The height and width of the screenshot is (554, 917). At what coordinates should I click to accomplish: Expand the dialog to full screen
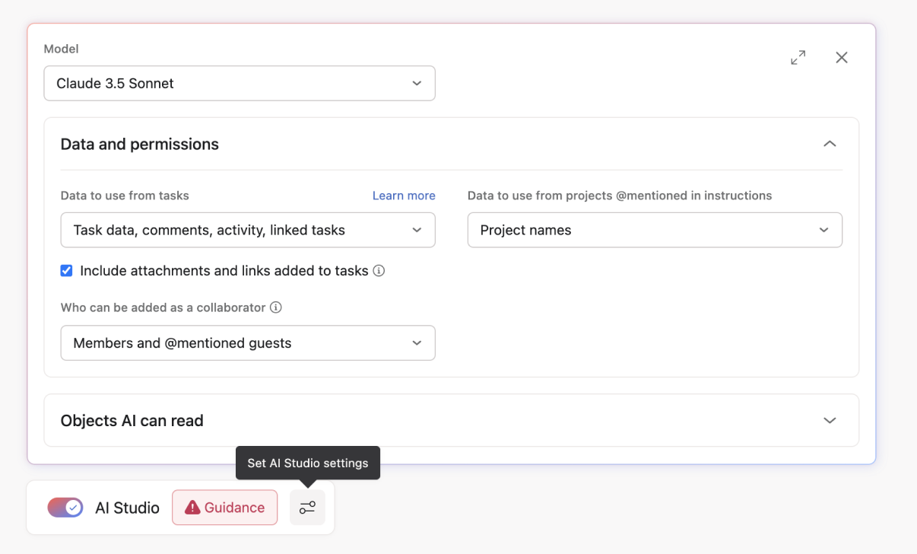tap(798, 57)
